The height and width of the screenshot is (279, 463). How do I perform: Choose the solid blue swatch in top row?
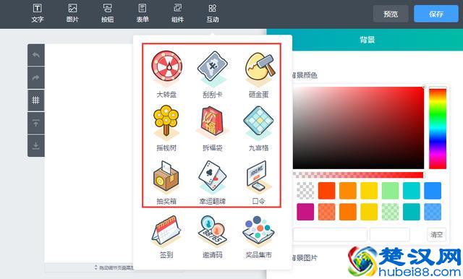click(x=433, y=191)
